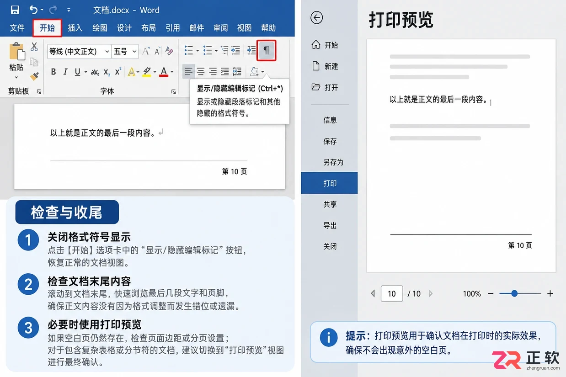
Task: Toggle align right
Action: pyautogui.click(x=213, y=72)
